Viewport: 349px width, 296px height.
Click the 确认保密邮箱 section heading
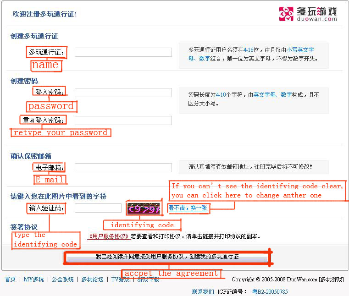point(31,156)
